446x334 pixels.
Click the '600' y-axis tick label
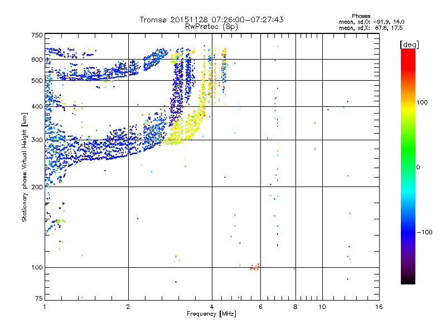[37, 60]
